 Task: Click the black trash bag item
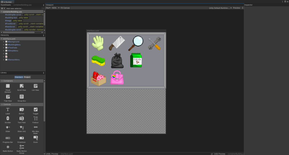pos(117,61)
